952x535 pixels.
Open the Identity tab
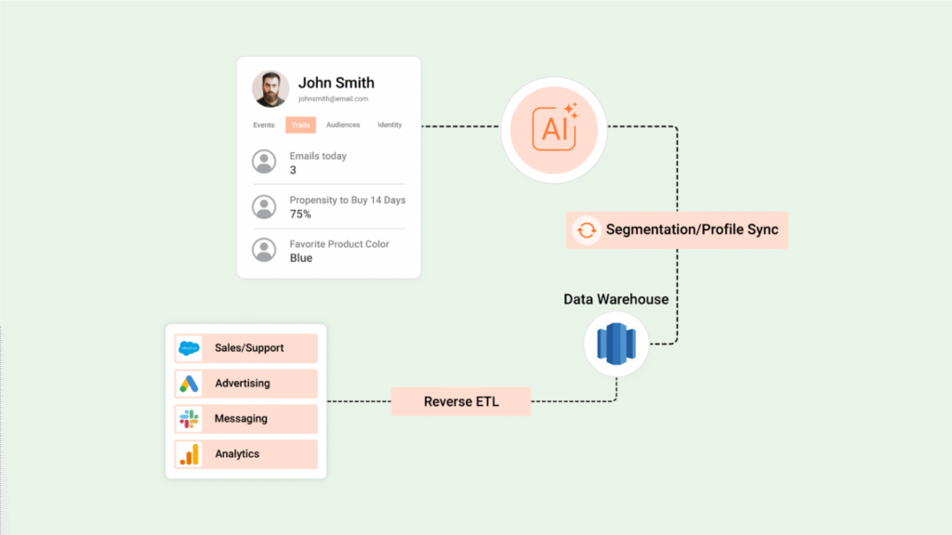point(390,124)
